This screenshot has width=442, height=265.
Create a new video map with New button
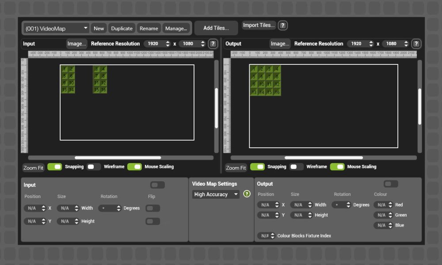99,28
